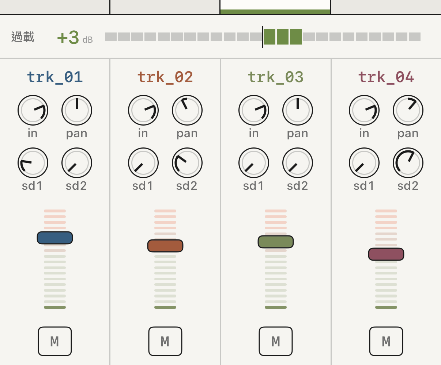Select the green trk_03 fader handle
441x365 pixels.
click(x=276, y=242)
